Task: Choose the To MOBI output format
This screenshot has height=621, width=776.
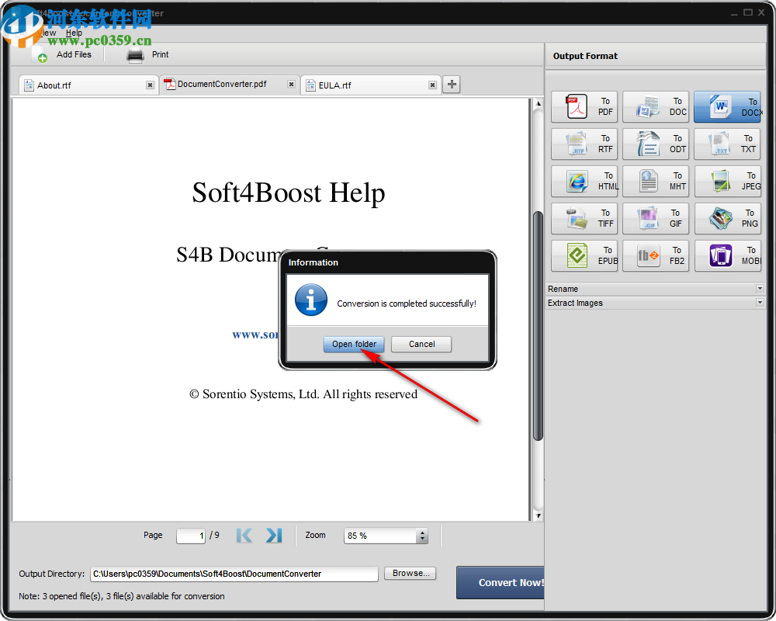Action: tap(726, 255)
